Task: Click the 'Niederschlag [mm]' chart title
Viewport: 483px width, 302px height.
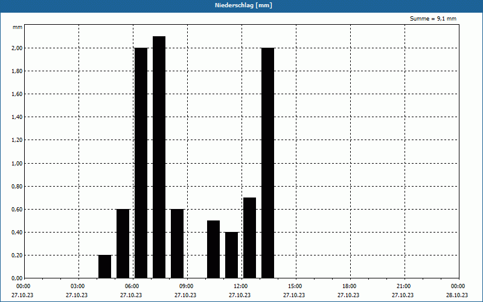Action: point(244,5)
